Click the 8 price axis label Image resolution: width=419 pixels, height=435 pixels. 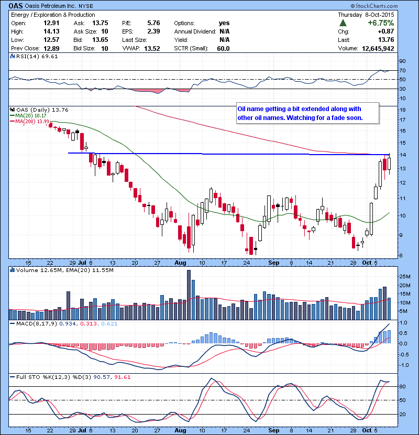[x=401, y=256]
